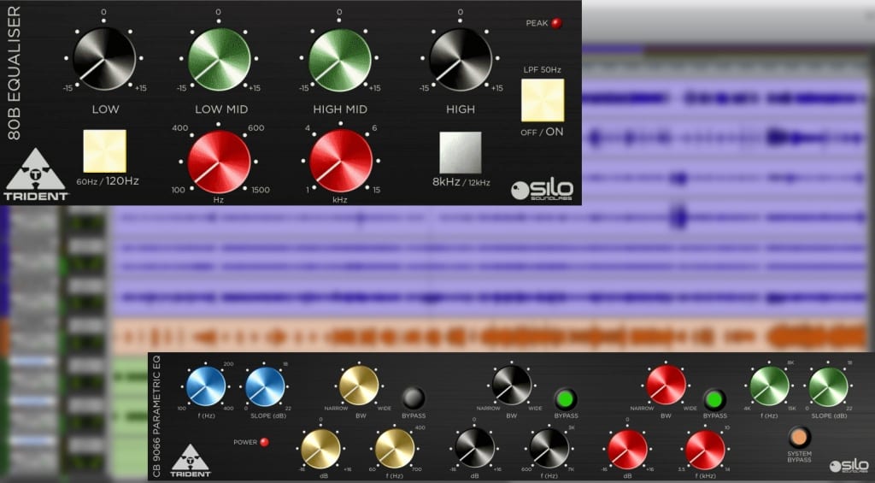Click the red POWER LED on CB 9066
The height and width of the screenshot is (483, 875).
(x=265, y=442)
